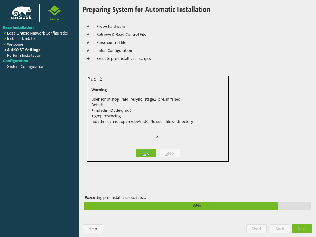Click the Next button
This screenshot has width=316, height=237.
302,229
